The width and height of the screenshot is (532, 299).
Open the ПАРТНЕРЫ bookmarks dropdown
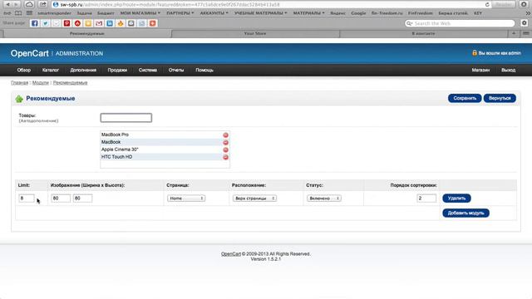(180, 13)
